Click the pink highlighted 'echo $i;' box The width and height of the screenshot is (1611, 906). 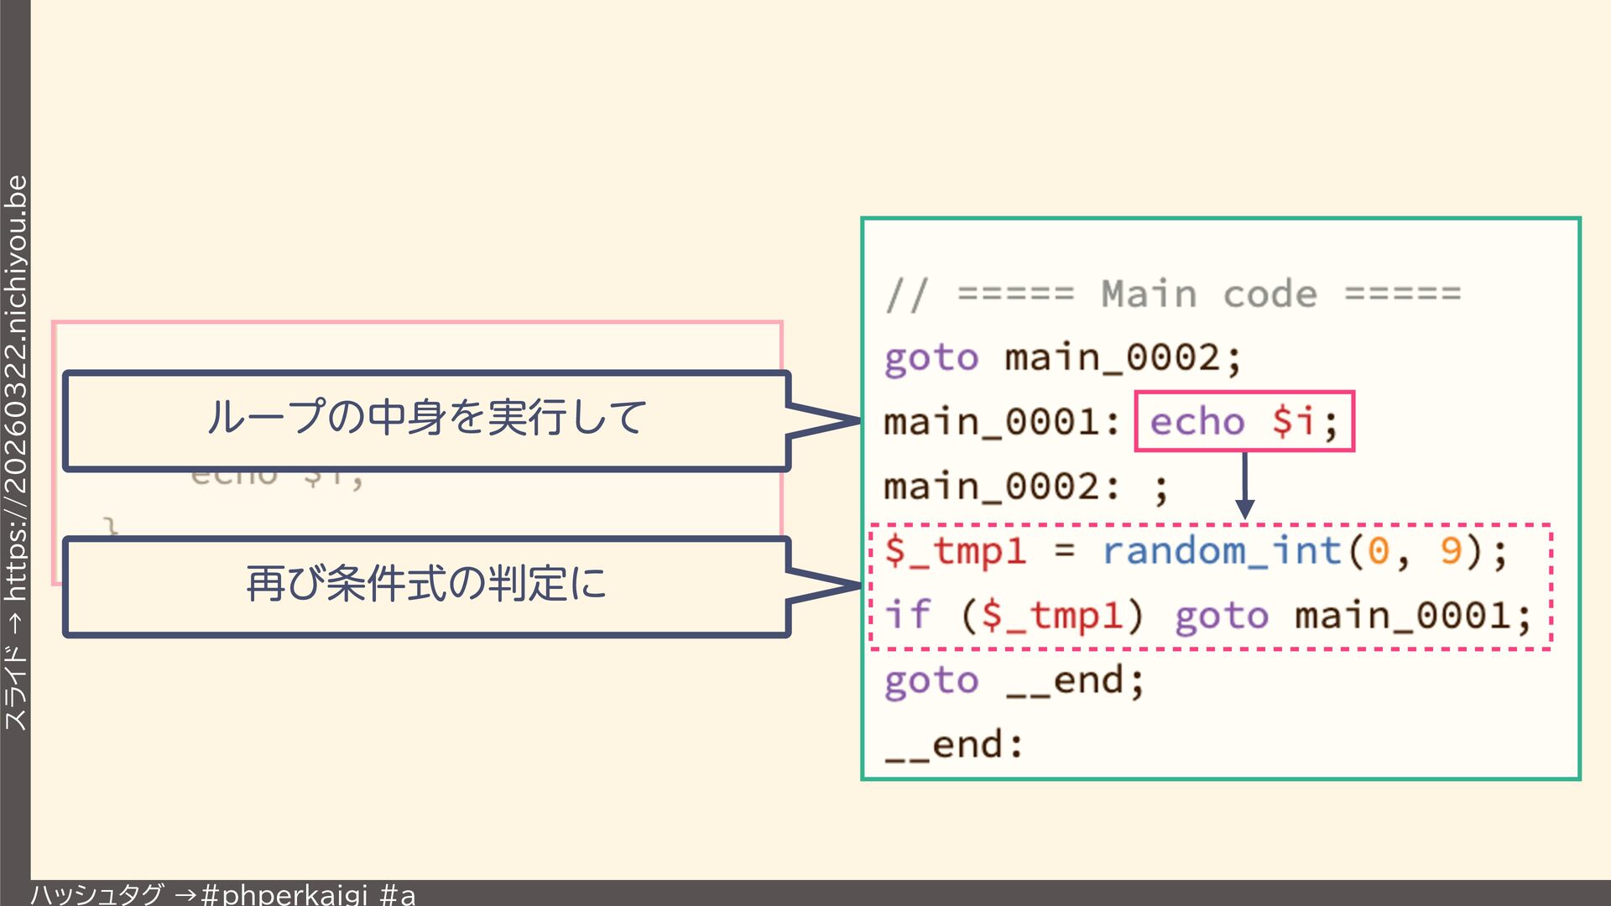[x=1243, y=422]
